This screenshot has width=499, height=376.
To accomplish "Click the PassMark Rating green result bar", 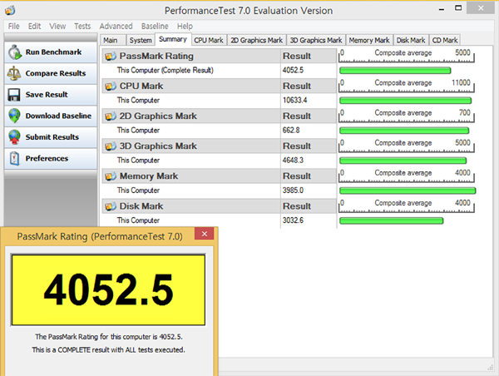I will pyautogui.click(x=395, y=71).
